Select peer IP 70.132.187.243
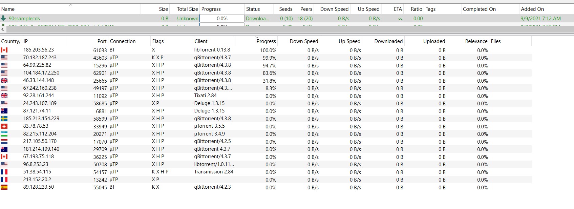 pos(40,58)
